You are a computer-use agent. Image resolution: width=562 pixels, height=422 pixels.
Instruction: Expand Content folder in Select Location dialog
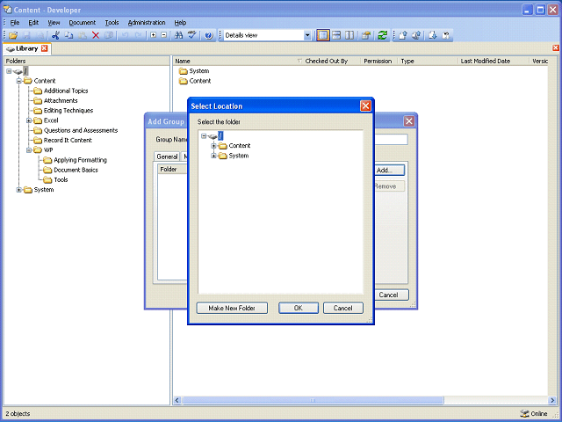[x=213, y=146]
